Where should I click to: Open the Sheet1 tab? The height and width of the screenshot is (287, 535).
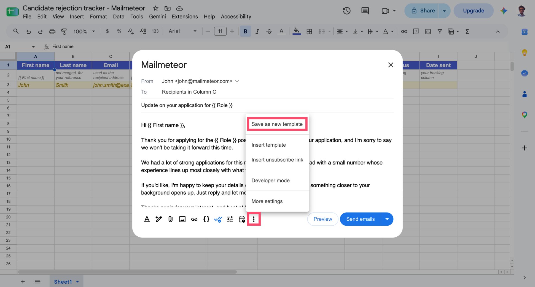click(66, 282)
